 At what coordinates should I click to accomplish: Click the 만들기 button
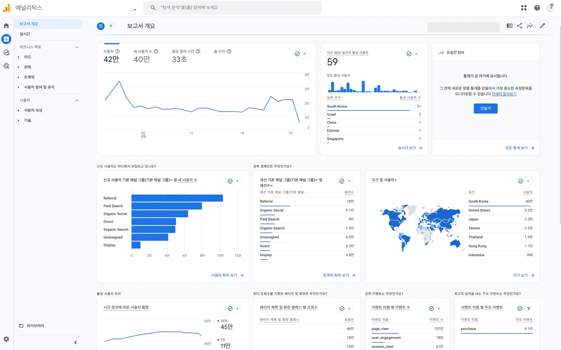pos(485,108)
